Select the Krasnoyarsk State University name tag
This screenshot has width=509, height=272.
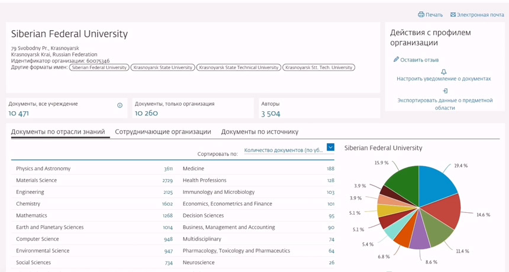pyautogui.click(x=163, y=67)
